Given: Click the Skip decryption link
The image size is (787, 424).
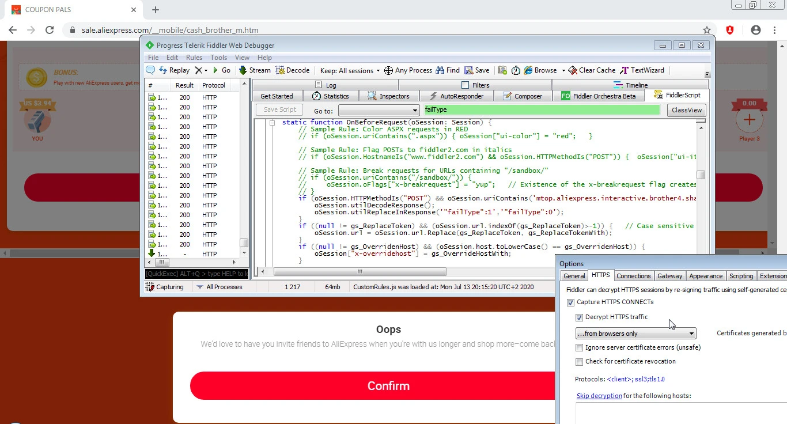Looking at the screenshot, I should 599,396.
